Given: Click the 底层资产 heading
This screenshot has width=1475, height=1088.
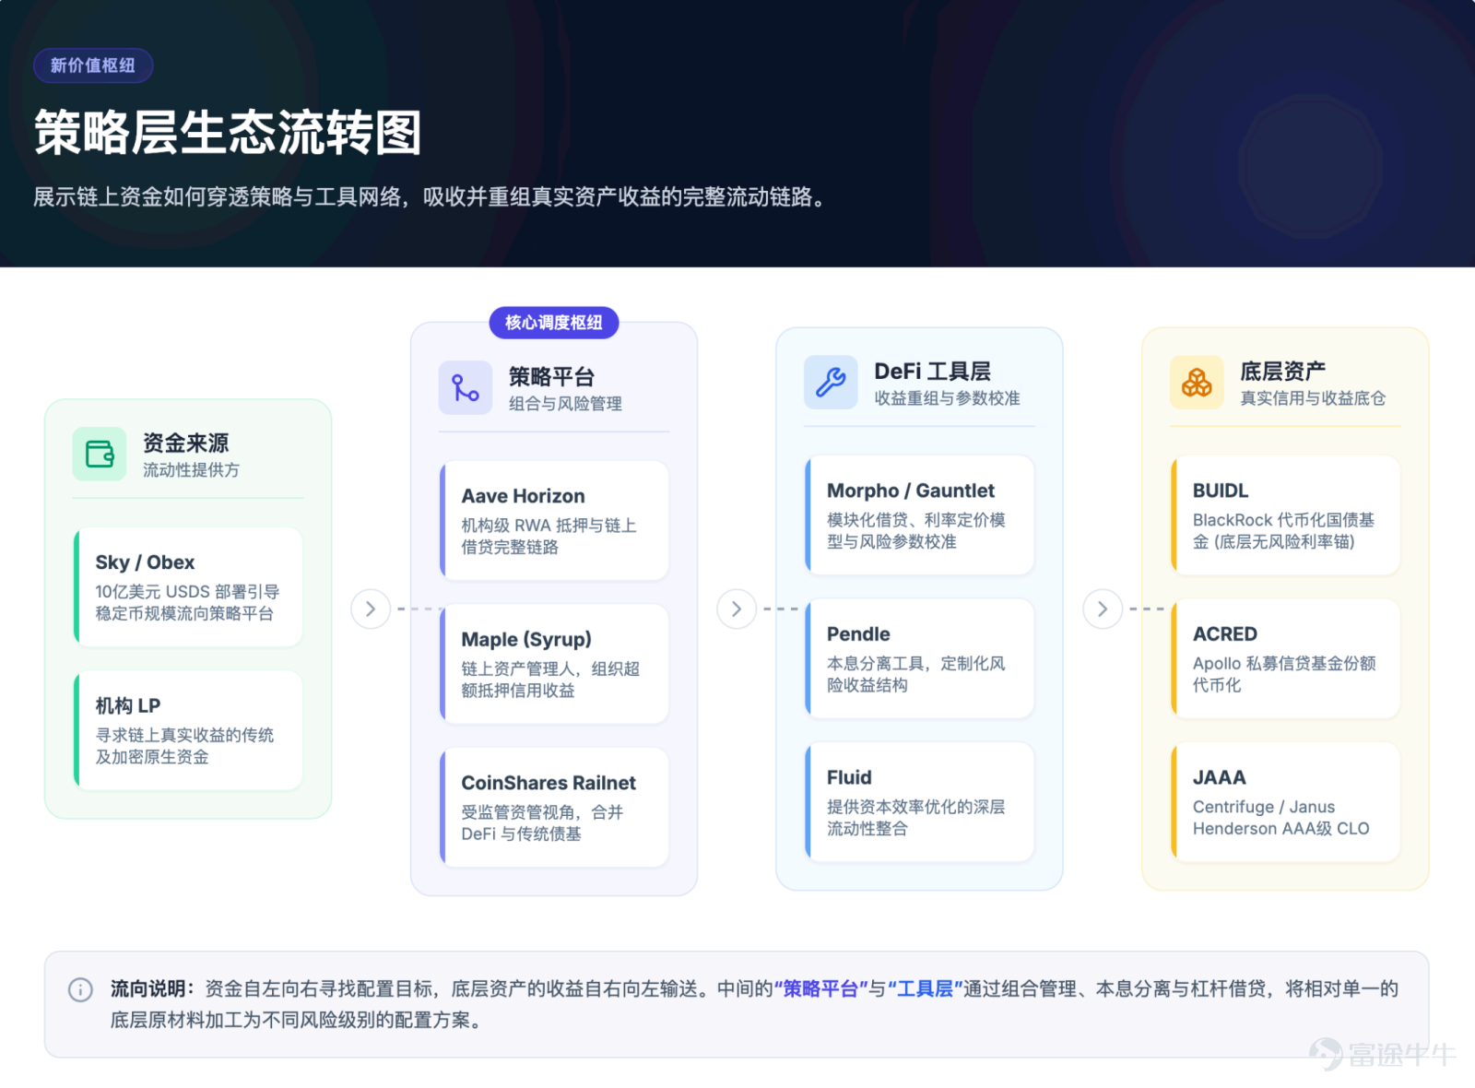Looking at the screenshot, I should [x=1282, y=371].
